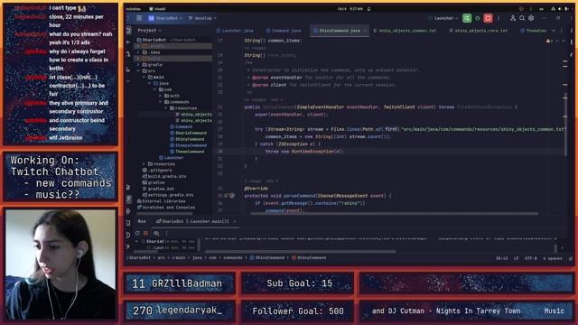The width and height of the screenshot is (578, 325).
Task: Select ThemeCommand class in tree
Action: pos(187,152)
